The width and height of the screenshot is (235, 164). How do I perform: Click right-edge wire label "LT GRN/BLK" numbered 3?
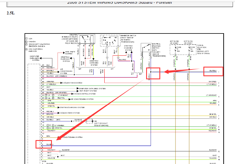coord(212,84)
